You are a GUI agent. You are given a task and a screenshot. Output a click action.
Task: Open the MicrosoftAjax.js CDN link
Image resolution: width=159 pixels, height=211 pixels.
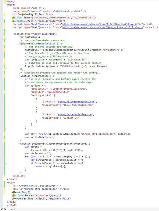[x=100, y=24]
